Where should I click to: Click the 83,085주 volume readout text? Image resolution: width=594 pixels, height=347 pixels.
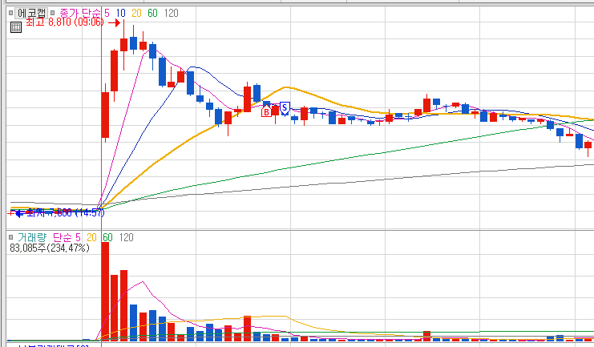[x=50, y=248]
